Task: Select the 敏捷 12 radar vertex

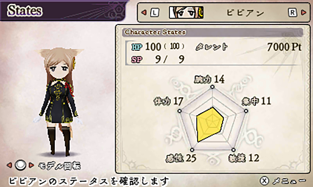Action: point(233,150)
